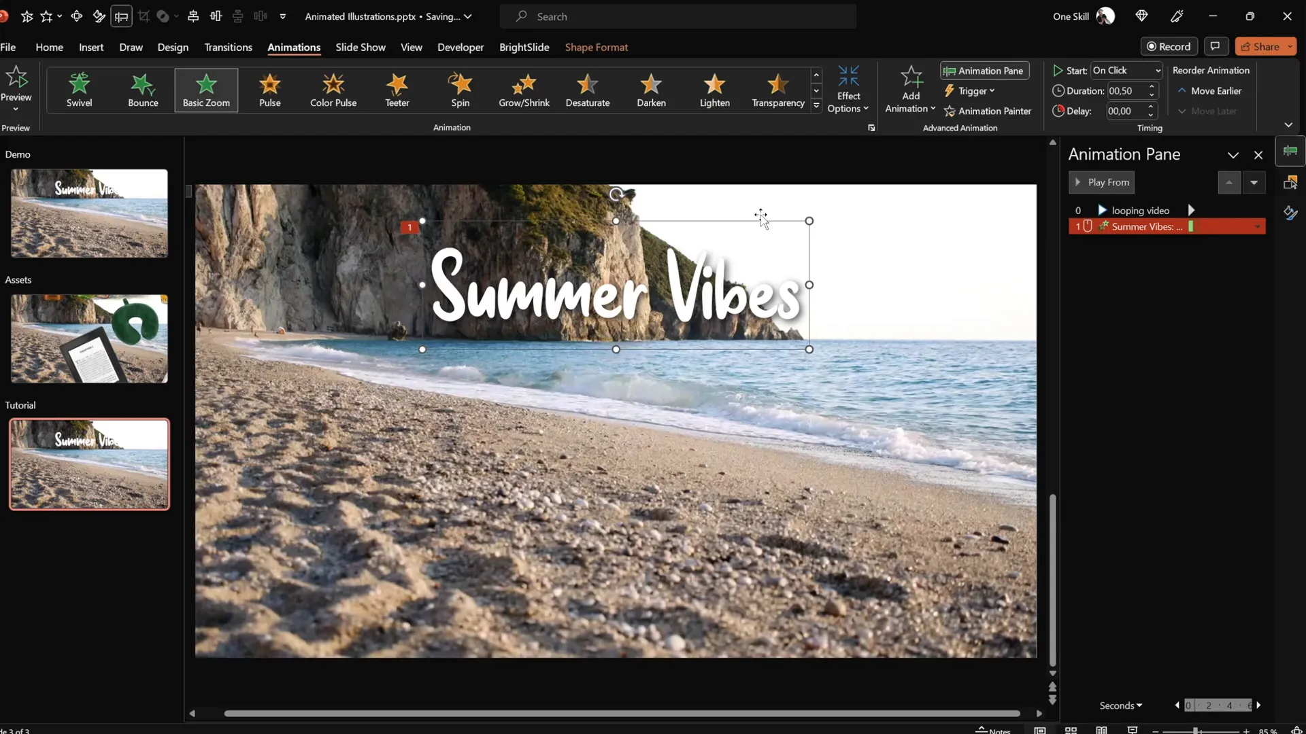Choose the Color Pulse animation
This screenshot has height=734, width=1306.
coord(333,90)
